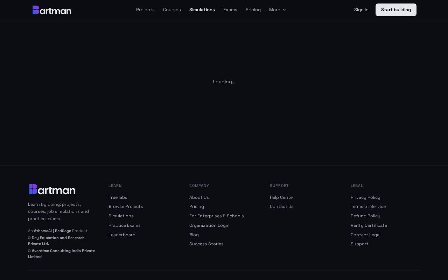Visit the About Us page
The image size is (448, 280).
click(199, 197)
